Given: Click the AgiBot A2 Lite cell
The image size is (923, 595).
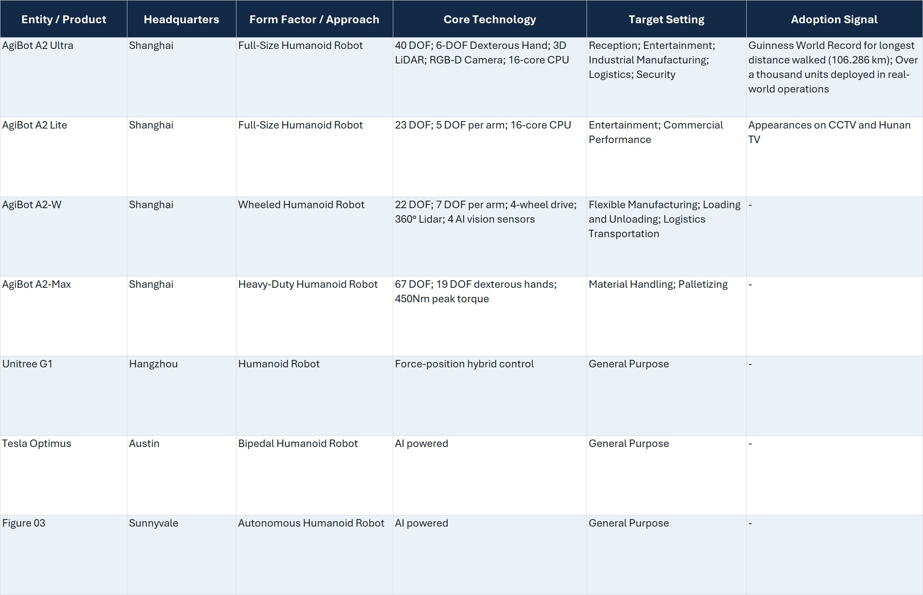Looking at the screenshot, I should (x=63, y=157).
